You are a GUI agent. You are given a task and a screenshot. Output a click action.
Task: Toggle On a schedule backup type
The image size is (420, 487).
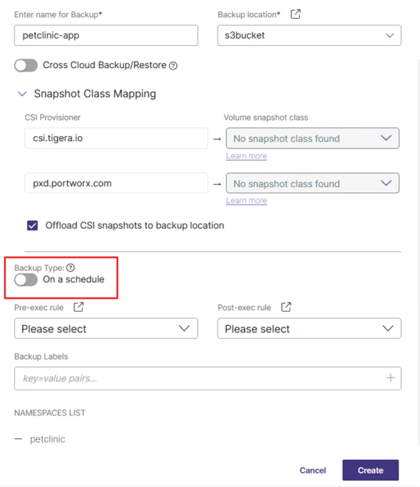[x=26, y=279]
